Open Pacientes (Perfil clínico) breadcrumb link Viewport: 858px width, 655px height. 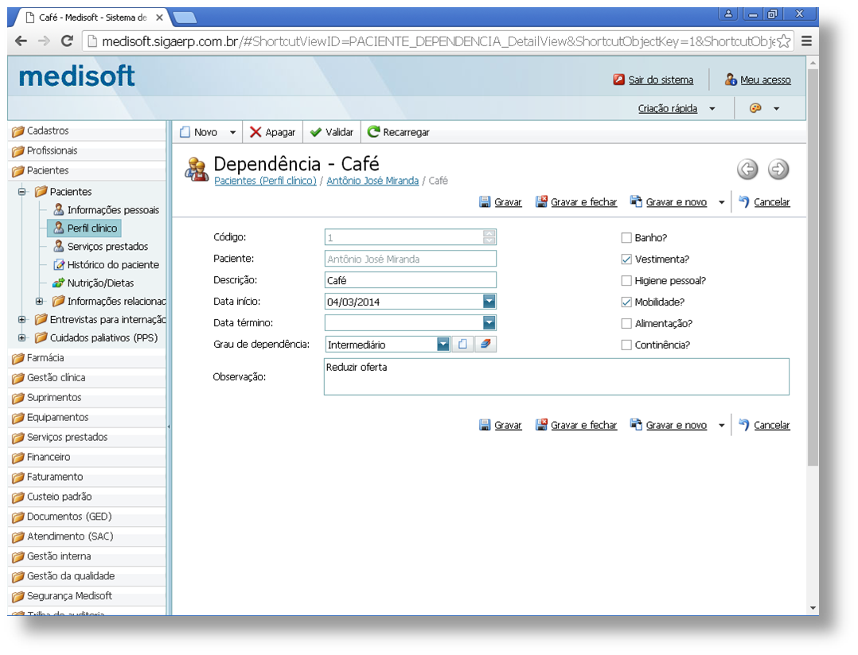click(x=265, y=181)
